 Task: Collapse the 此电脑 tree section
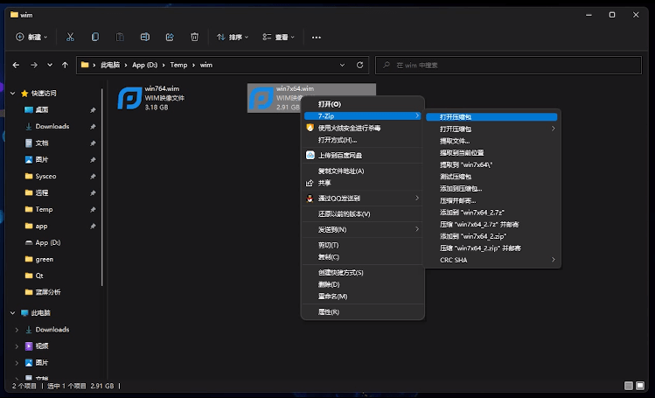(x=13, y=313)
